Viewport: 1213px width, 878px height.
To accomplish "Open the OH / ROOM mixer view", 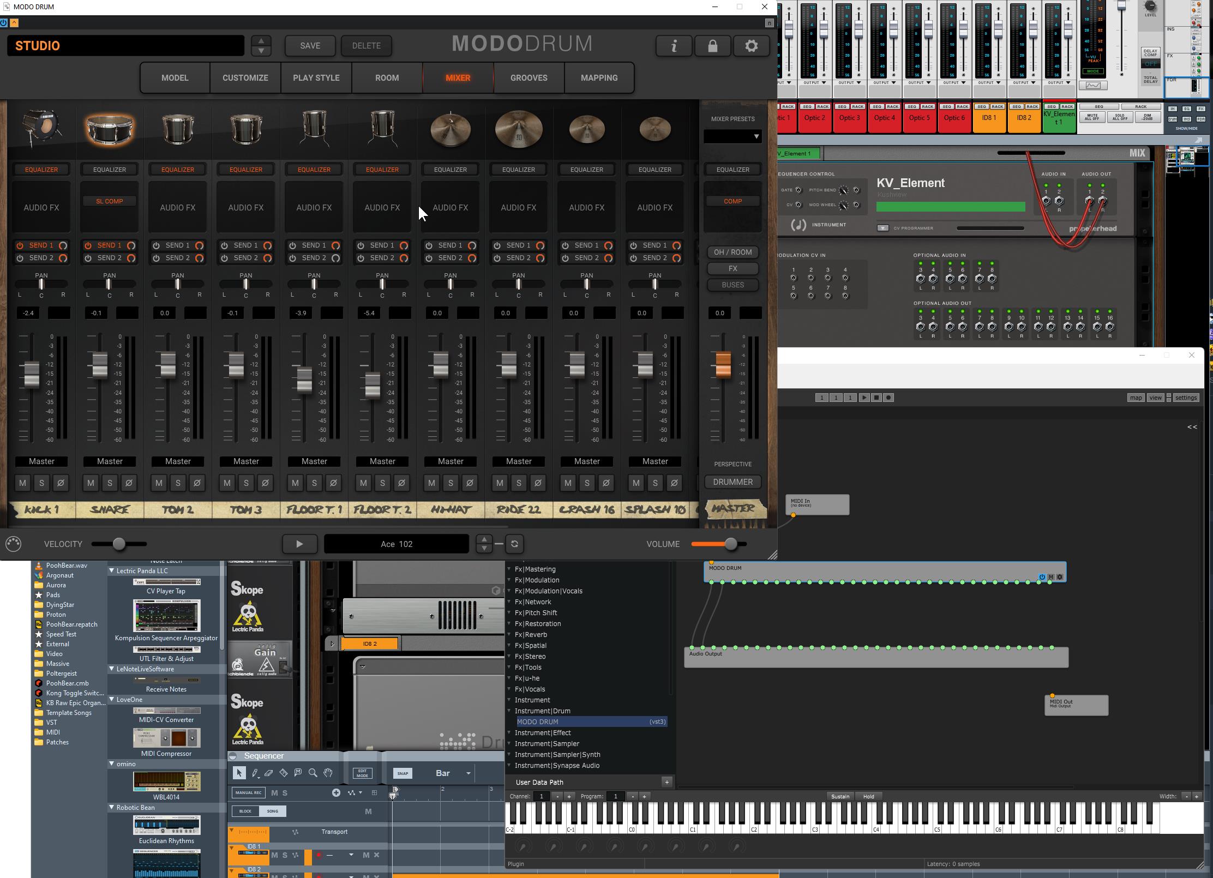I will click(732, 252).
